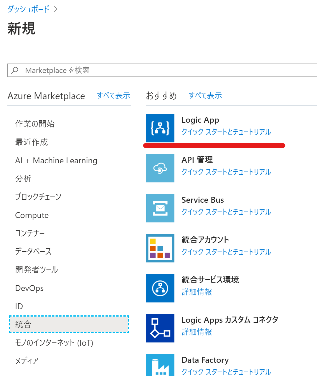Open Logic Apps カスタム コネクタ 詳細情報 link
This screenshot has height=376, width=317.
[197, 332]
